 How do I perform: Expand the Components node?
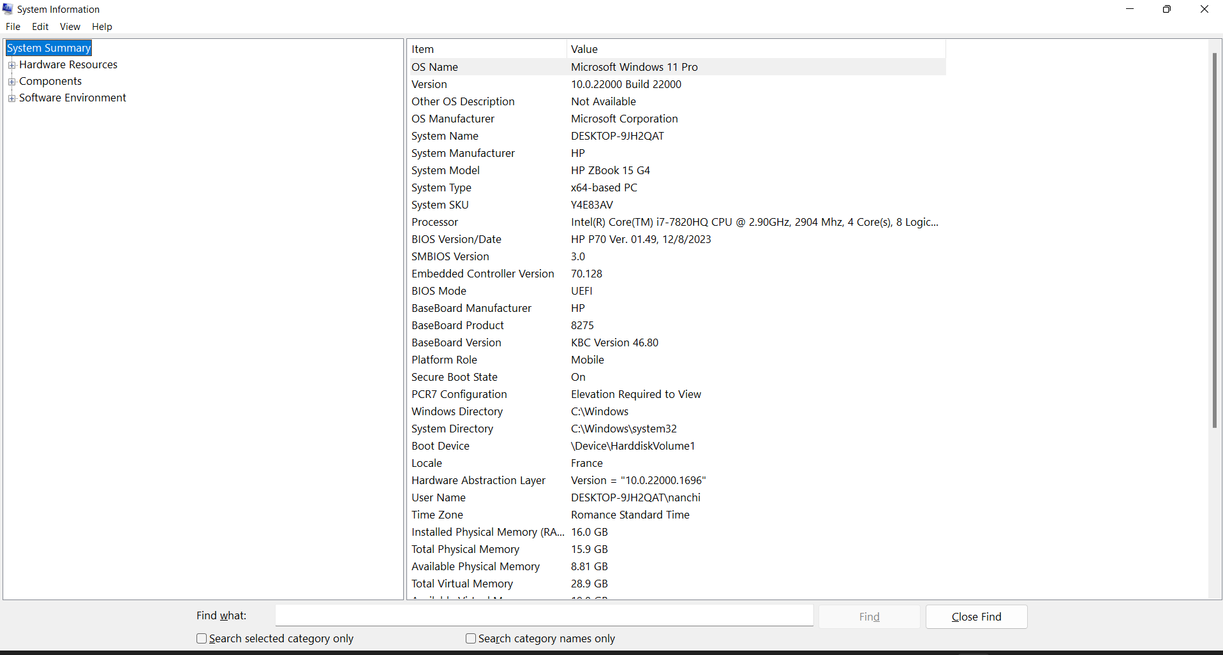11,82
